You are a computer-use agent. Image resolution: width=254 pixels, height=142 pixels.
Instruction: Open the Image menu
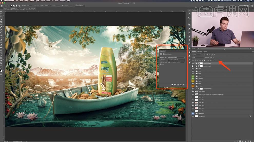(x=26, y=1)
